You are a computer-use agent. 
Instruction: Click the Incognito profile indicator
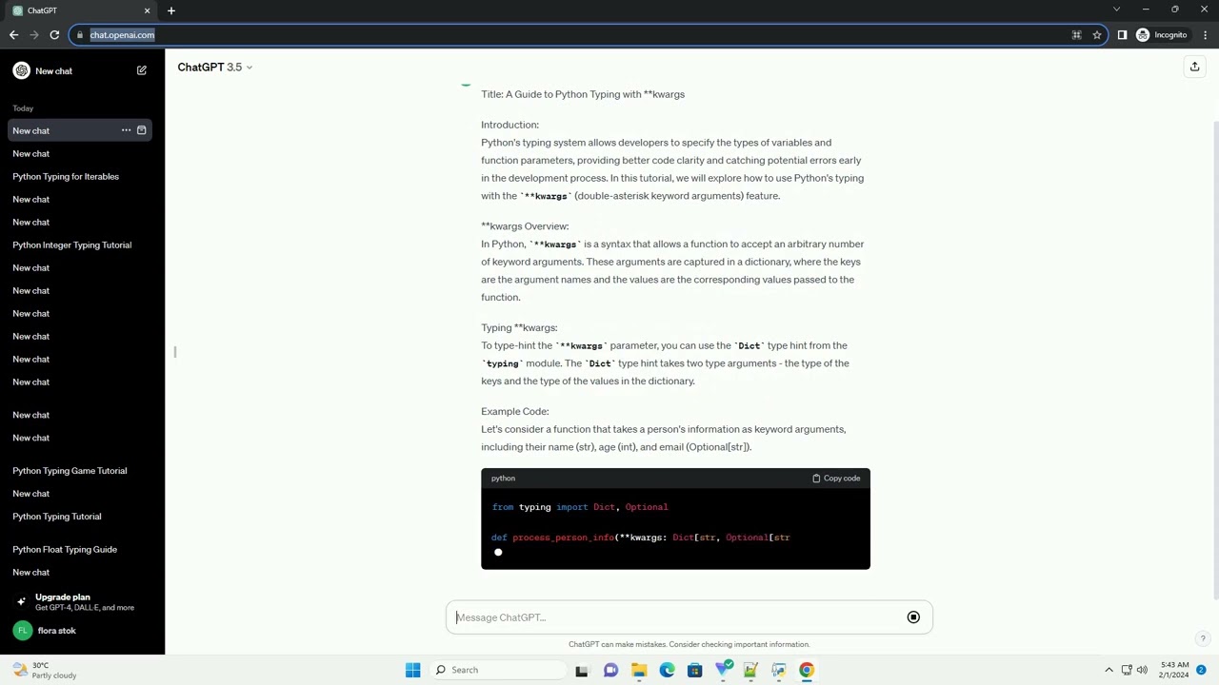pos(1162,35)
